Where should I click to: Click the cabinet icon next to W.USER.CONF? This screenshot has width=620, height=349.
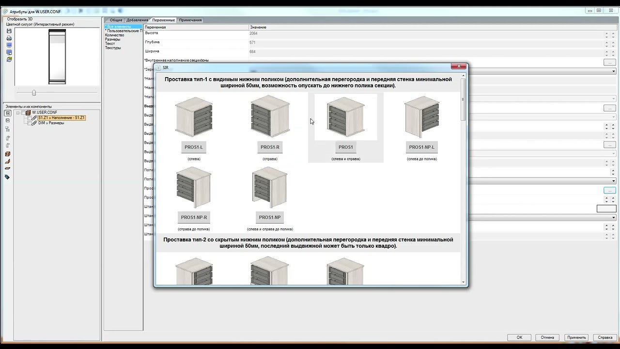coord(29,112)
